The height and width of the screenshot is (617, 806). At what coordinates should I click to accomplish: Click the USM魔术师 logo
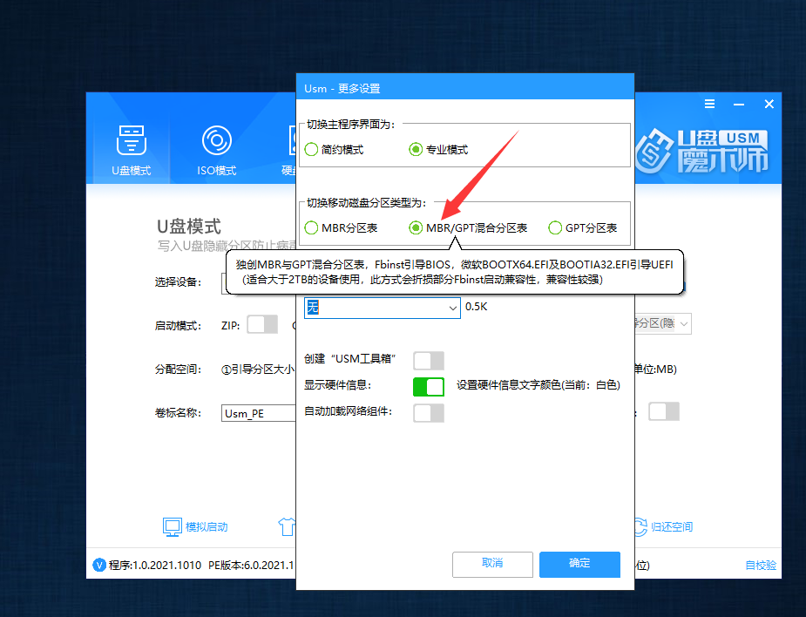click(x=702, y=151)
